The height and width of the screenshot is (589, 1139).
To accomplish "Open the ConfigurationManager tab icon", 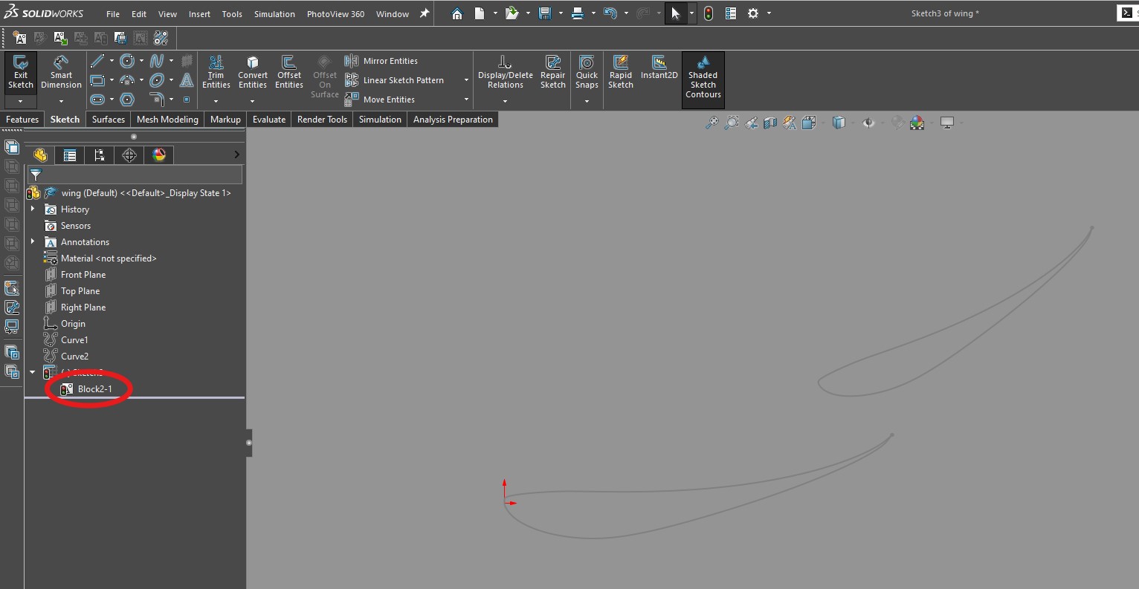I will (100, 155).
